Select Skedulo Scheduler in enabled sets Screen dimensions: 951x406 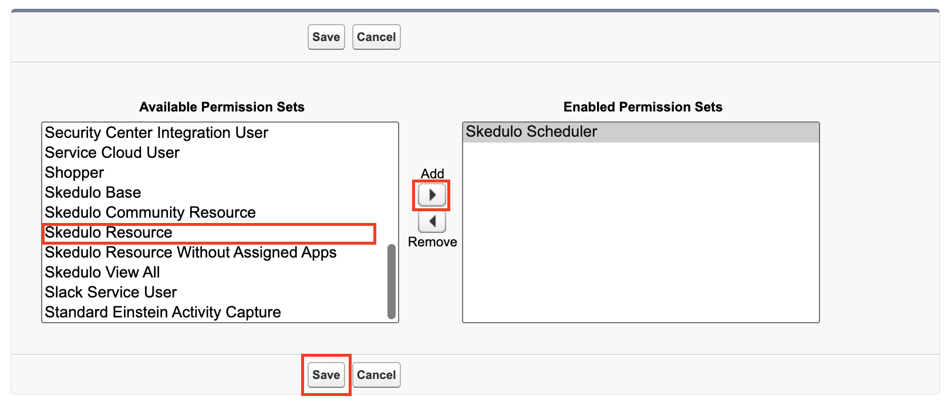pos(531,132)
